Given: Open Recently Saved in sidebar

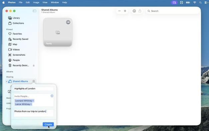Looking at the screenshot, I should pyautogui.click(x=18, y=39).
